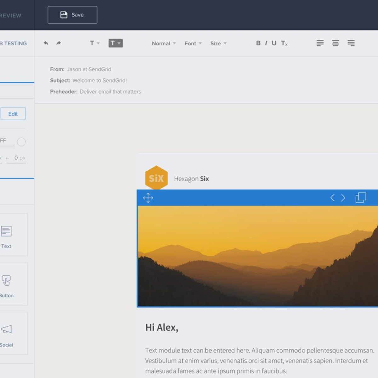Screen dimensions: 378x378
Task: Clear text formatting with the Tx icon
Action: (283, 43)
